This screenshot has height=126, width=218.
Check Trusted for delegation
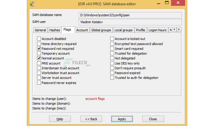(112, 53)
